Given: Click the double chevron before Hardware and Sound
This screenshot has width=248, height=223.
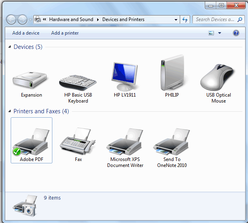Looking at the screenshot, I should pos(44,19).
